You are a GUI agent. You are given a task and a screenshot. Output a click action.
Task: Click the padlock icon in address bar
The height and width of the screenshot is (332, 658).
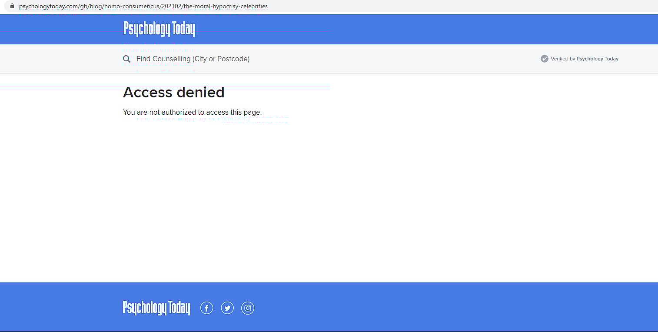(x=12, y=6)
